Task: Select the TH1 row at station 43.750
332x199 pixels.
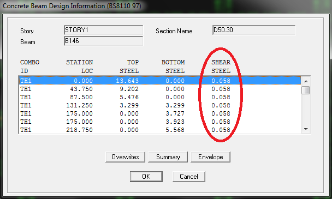Action: pos(160,89)
